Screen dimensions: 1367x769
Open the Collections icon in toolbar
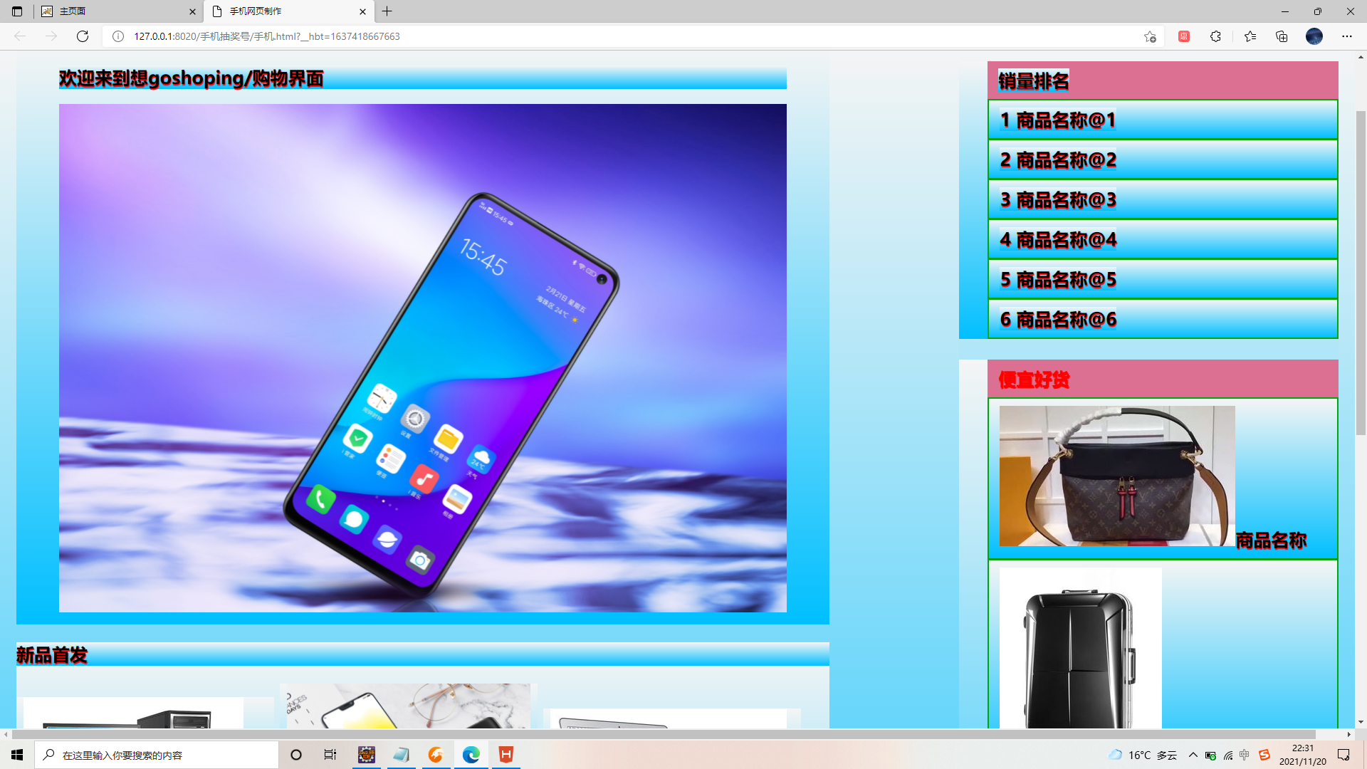click(x=1282, y=36)
